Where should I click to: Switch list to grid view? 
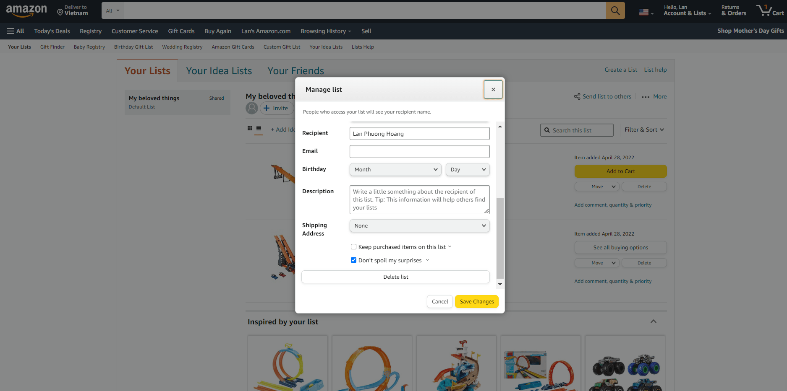coord(250,127)
